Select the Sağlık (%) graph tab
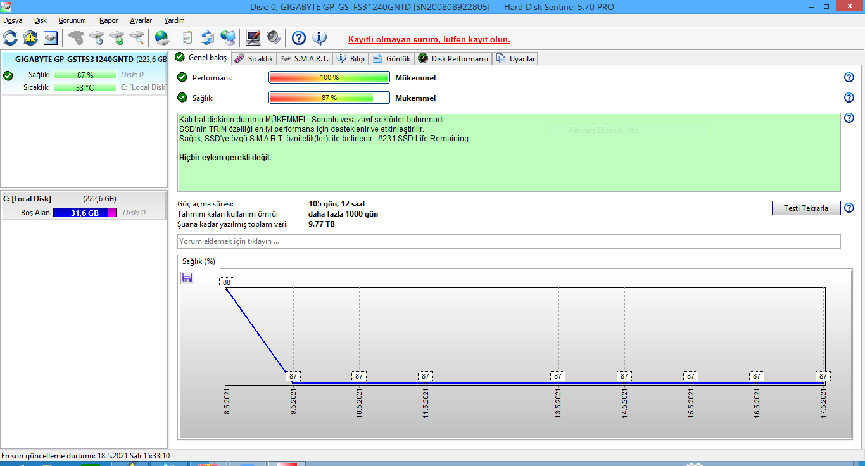 click(x=199, y=261)
